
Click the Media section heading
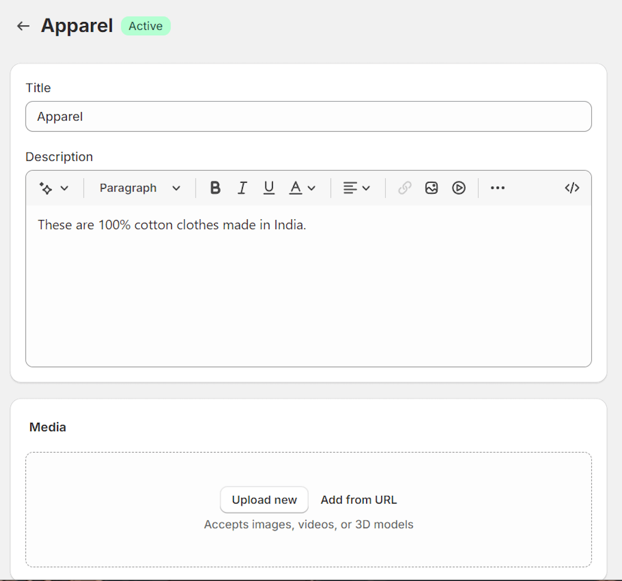click(x=48, y=427)
